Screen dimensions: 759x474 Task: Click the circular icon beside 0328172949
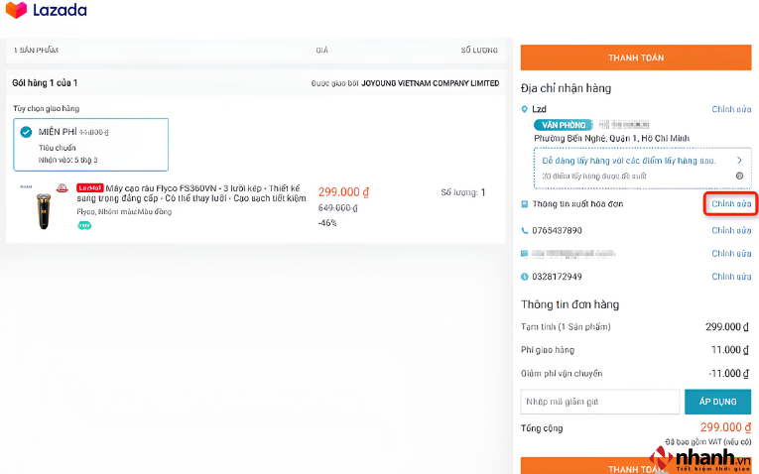tap(524, 277)
